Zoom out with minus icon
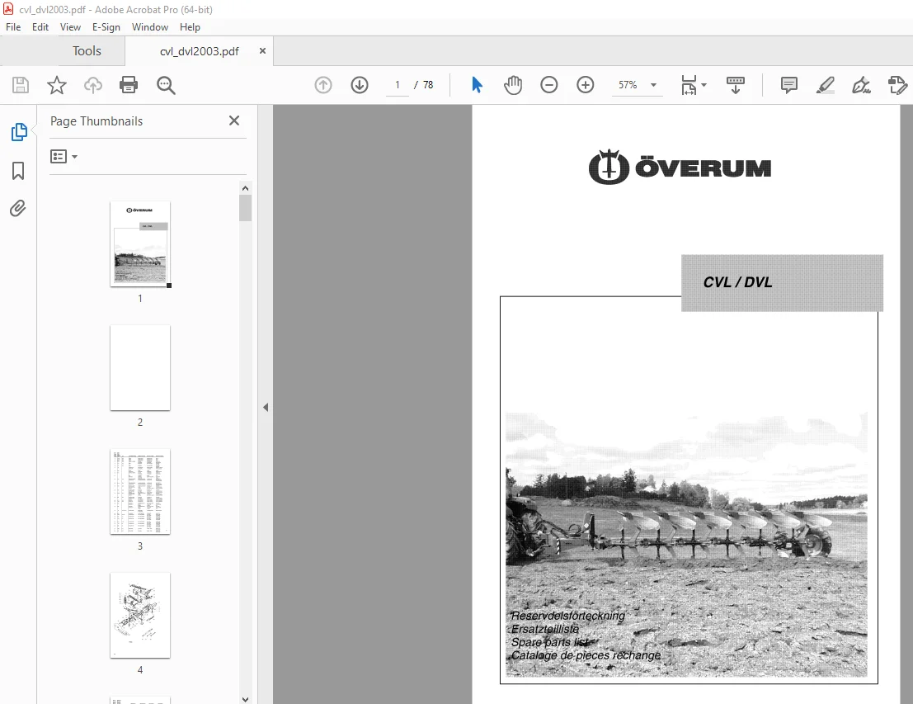The image size is (913, 704). (x=549, y=85)
